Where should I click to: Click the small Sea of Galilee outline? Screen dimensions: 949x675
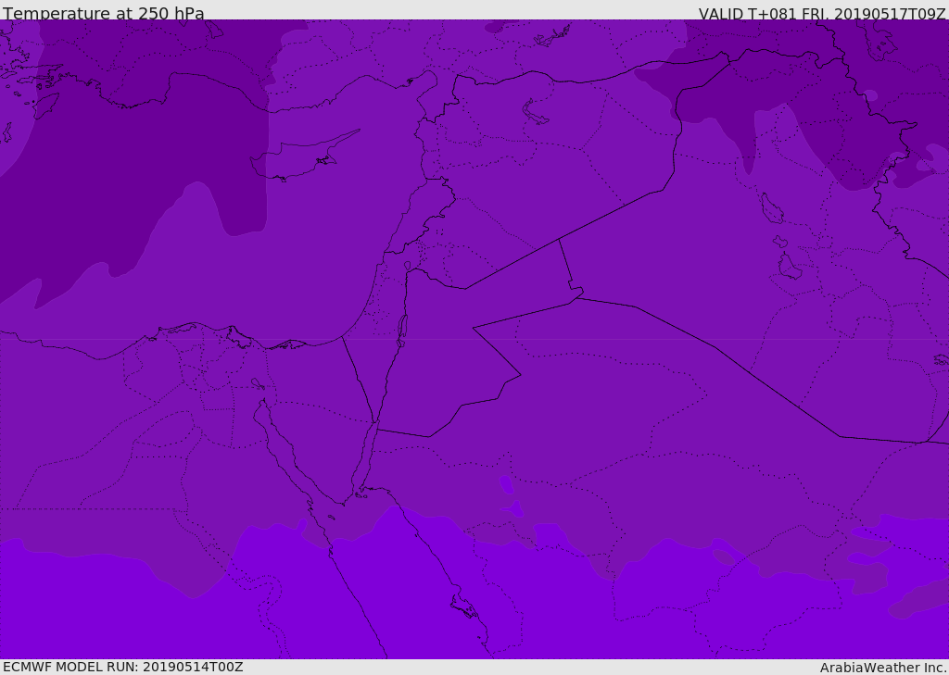click(x=408, y=266)
